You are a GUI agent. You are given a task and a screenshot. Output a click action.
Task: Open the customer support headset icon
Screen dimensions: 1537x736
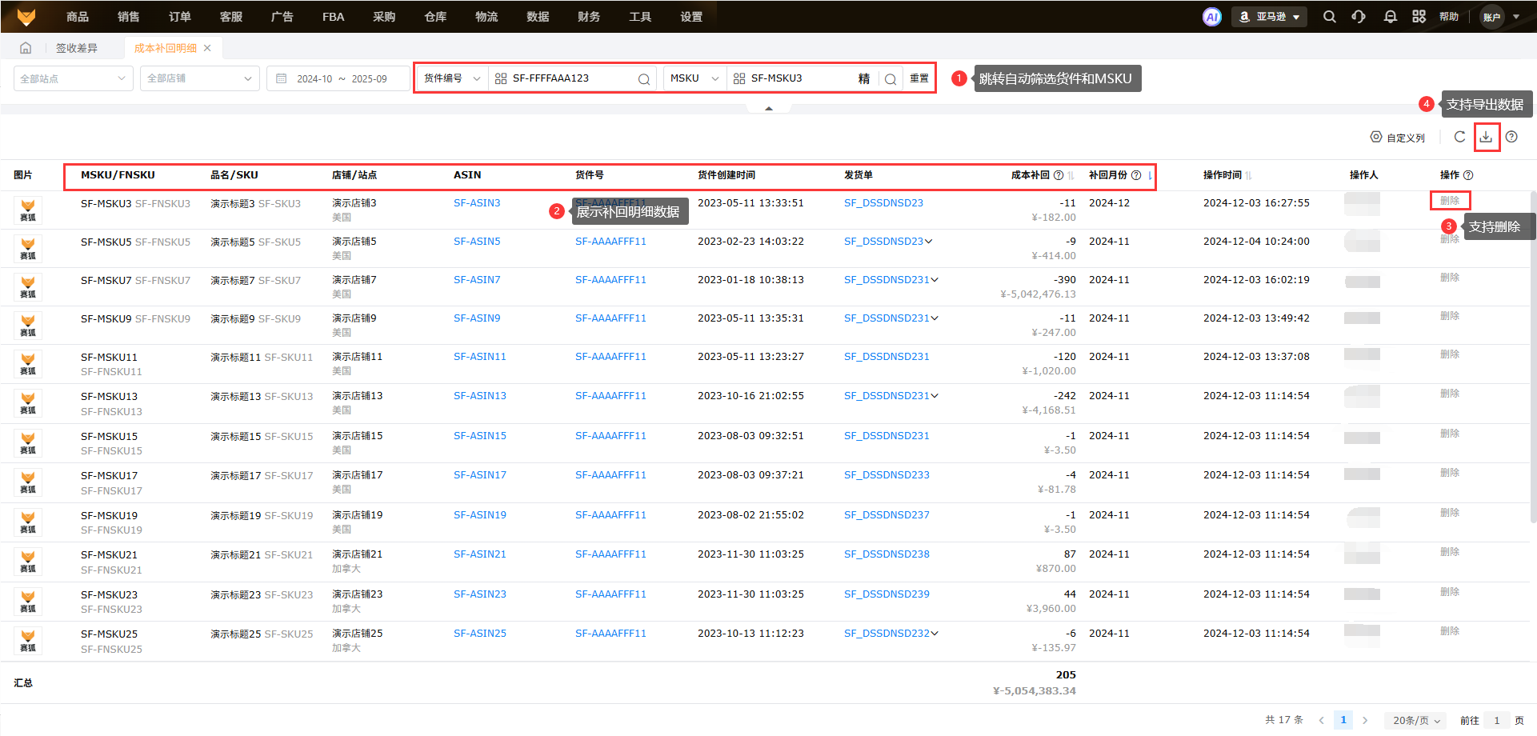point(1359,17)
